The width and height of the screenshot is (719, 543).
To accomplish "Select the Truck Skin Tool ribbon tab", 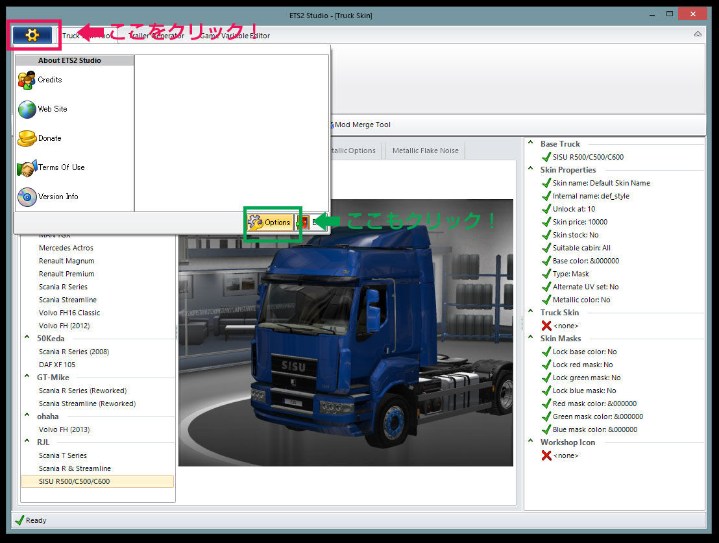I will tap(86, 36).
